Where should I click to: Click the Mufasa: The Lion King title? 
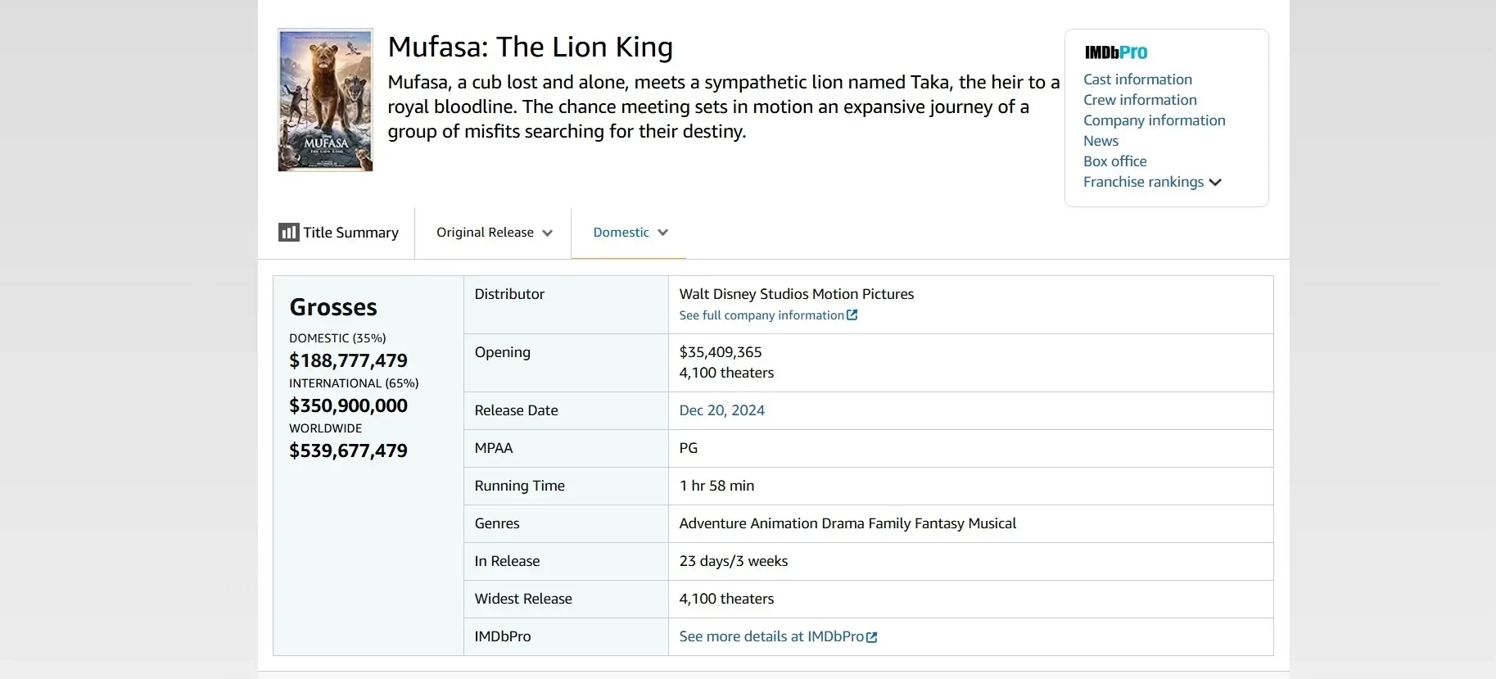click(x=530, y=48)
